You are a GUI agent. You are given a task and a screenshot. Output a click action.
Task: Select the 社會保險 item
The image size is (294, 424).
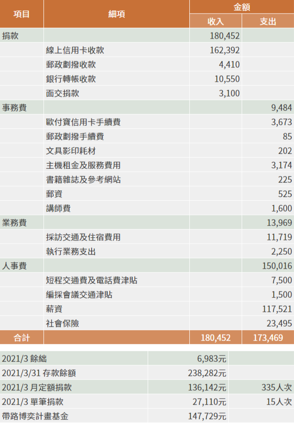(63, 323)
